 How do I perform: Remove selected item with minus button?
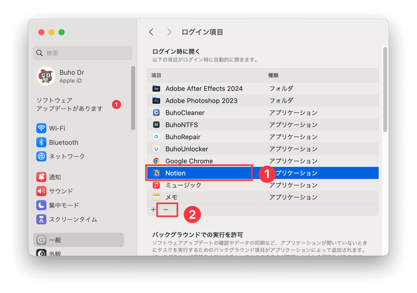(x=166, y=209)
